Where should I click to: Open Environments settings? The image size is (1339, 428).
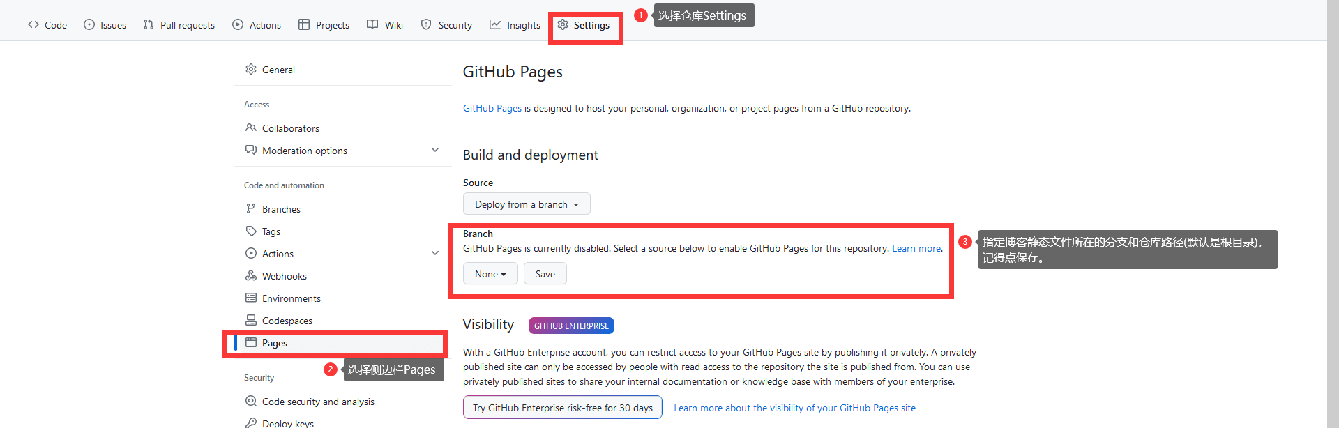(343, 298)
